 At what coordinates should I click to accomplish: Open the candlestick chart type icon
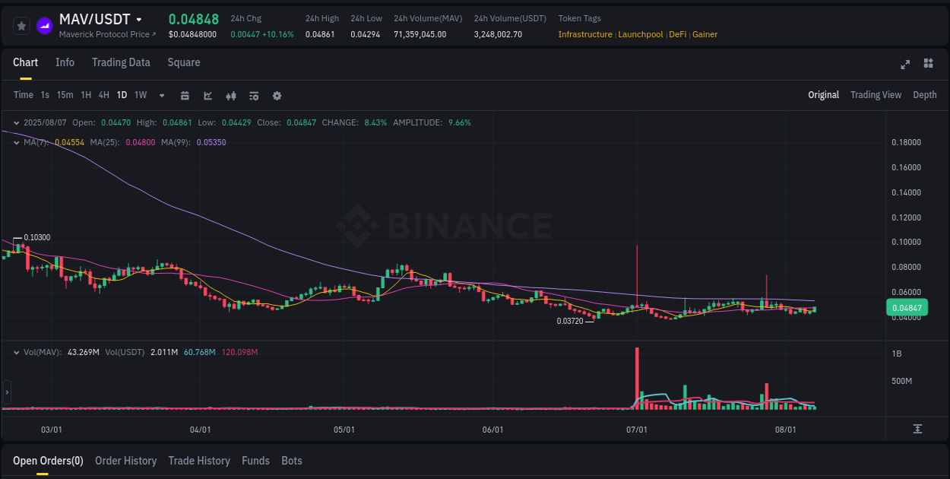(x=231, y=95)
